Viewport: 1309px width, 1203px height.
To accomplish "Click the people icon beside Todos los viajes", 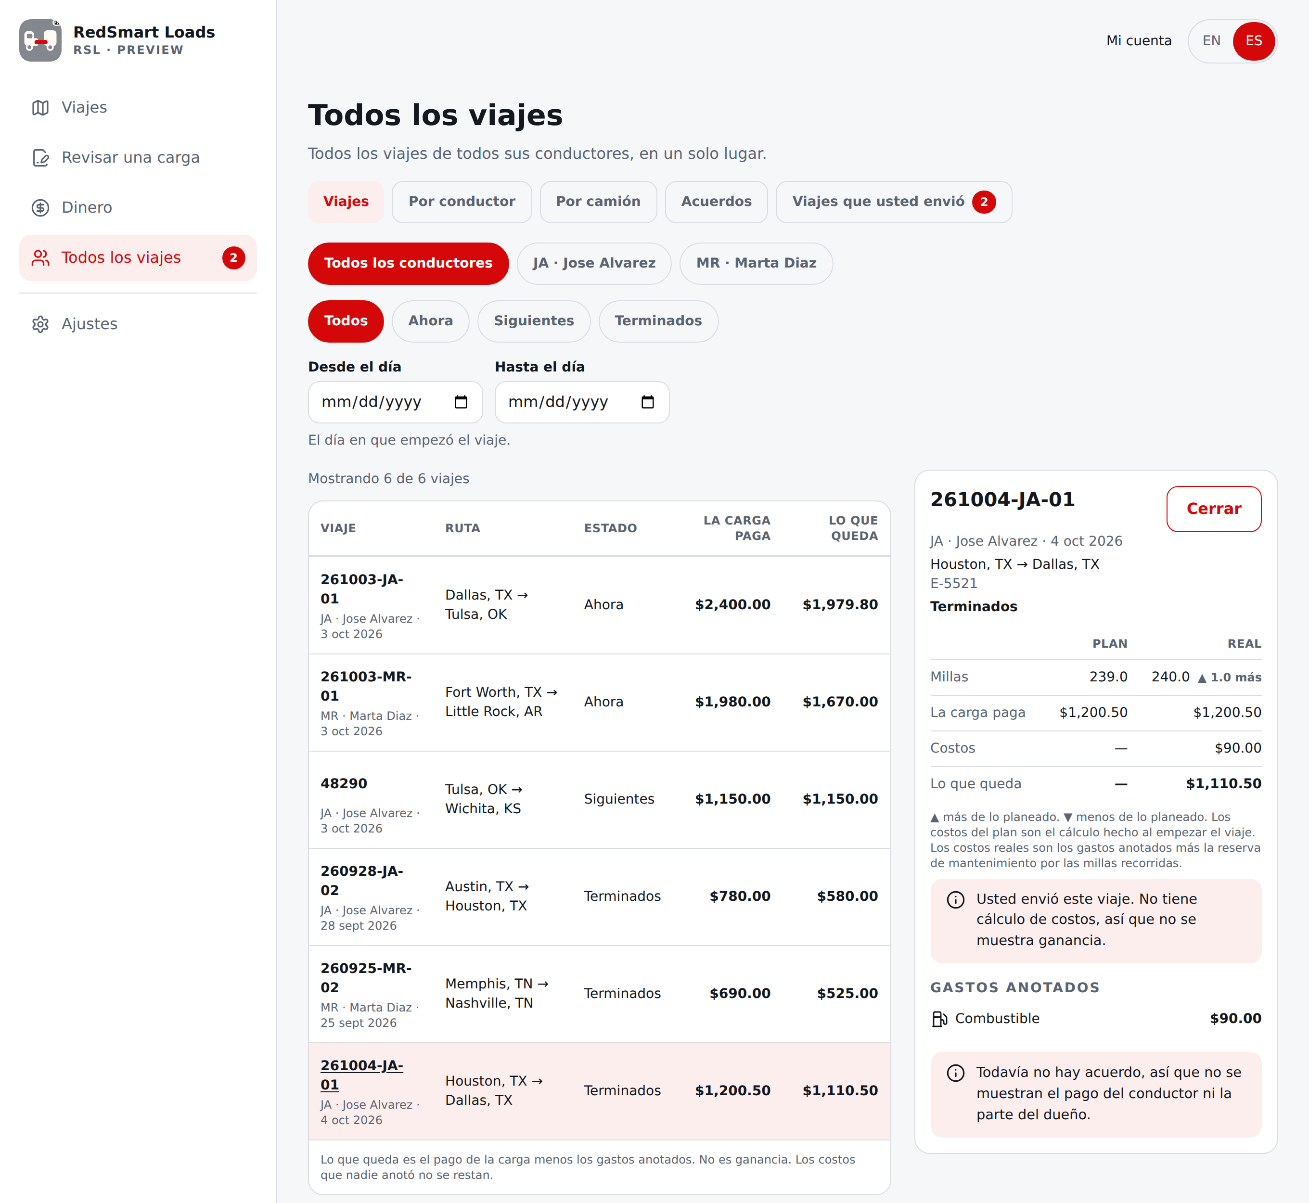I will 40,258.
